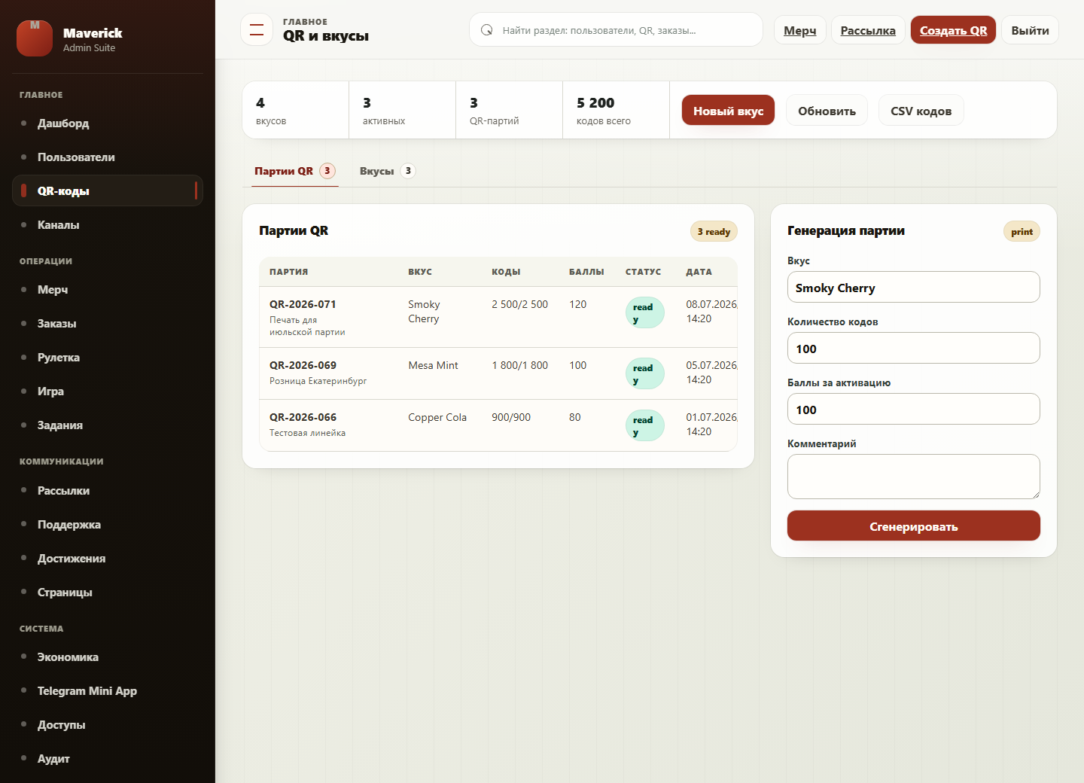Open Игра in the sidebar
The height and width of the screenshot is (783, 1084).
[x=108, y=391]
